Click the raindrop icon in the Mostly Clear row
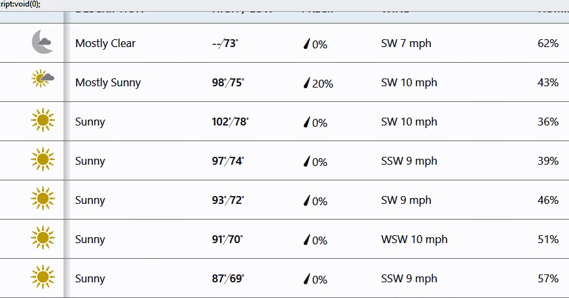This screenshot has height=298, width=569. [x=306, y=44]
